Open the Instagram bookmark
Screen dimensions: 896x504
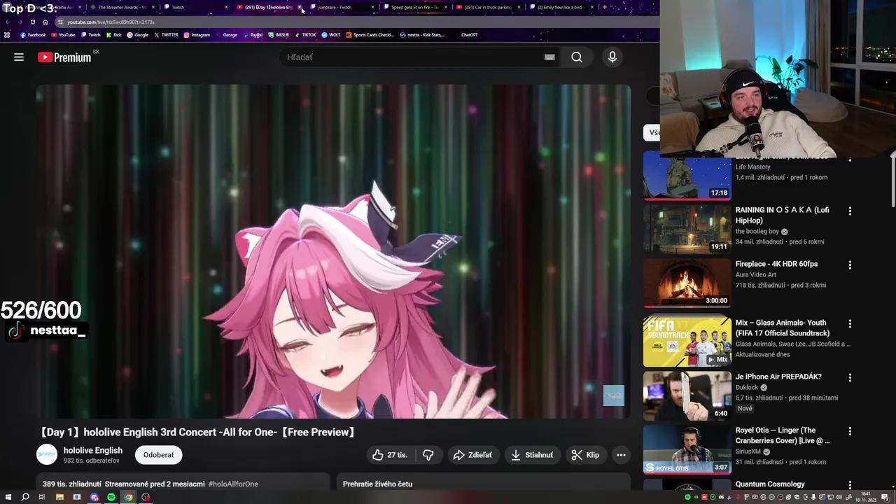197,35
